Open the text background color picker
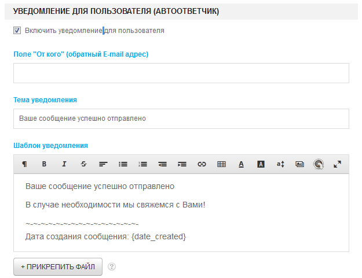 261,164
